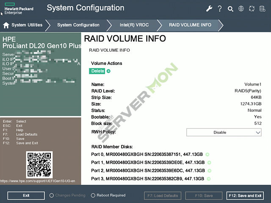Click the F7: Load Defaults help line

pos(20,134)
